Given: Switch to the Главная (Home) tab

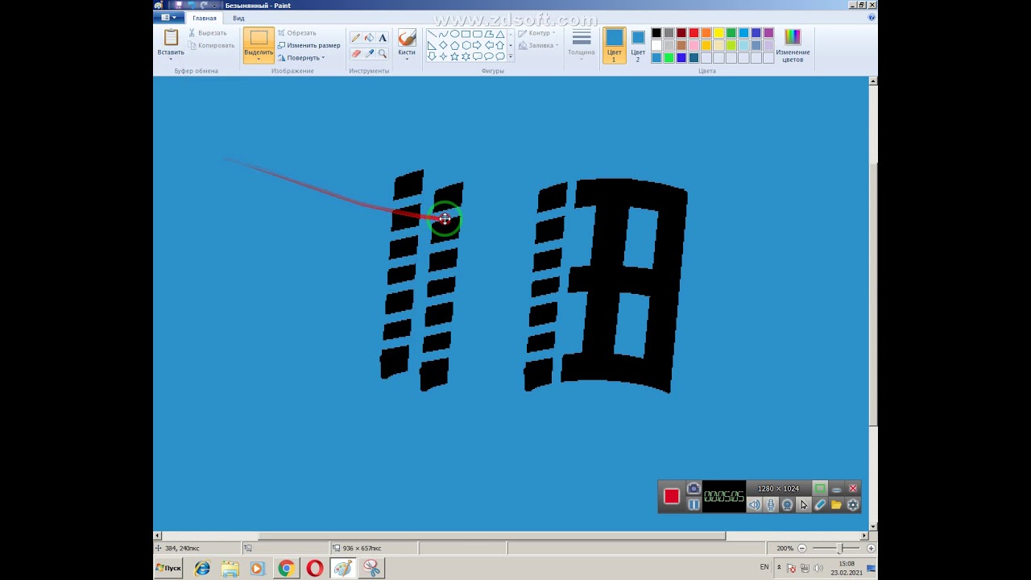Looking at the screenshot, I should (205, 18).
